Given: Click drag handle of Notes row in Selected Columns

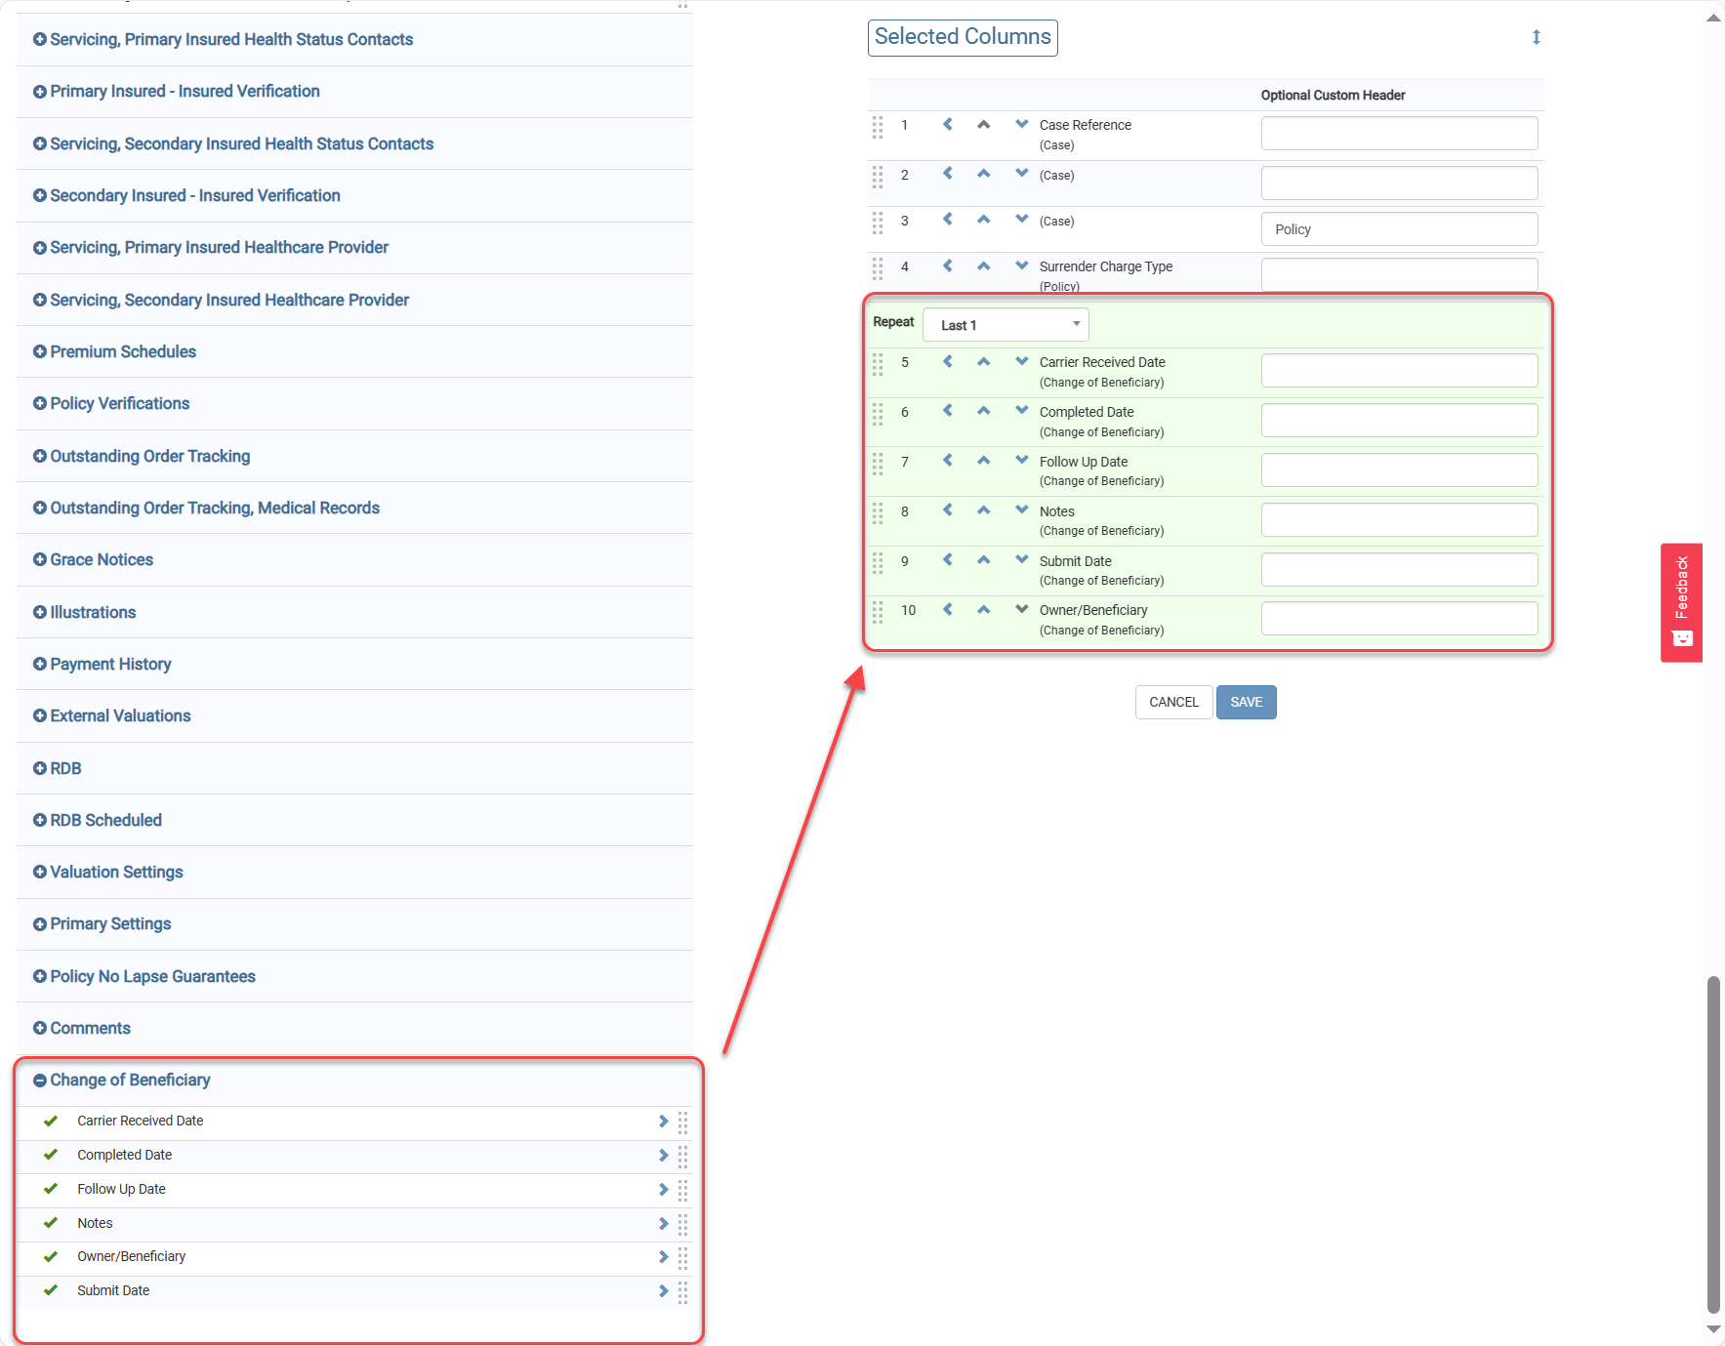Looking at the screenshot, I should click(878, 512).
